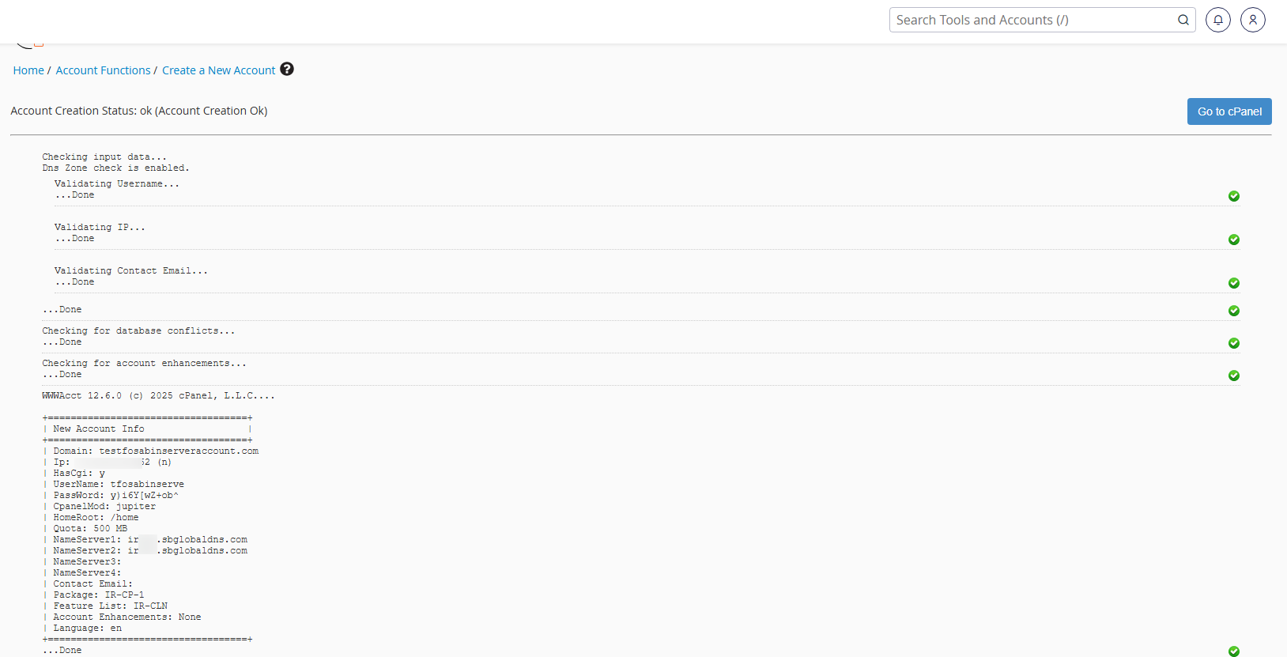
Task: Select the Checking for database conflicts text
Action: pyautogui.click(x=138, y=331)
